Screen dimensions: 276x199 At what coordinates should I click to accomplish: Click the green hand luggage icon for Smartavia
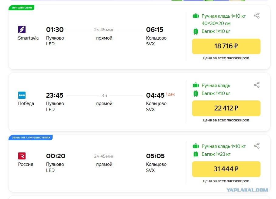(196, 16)
